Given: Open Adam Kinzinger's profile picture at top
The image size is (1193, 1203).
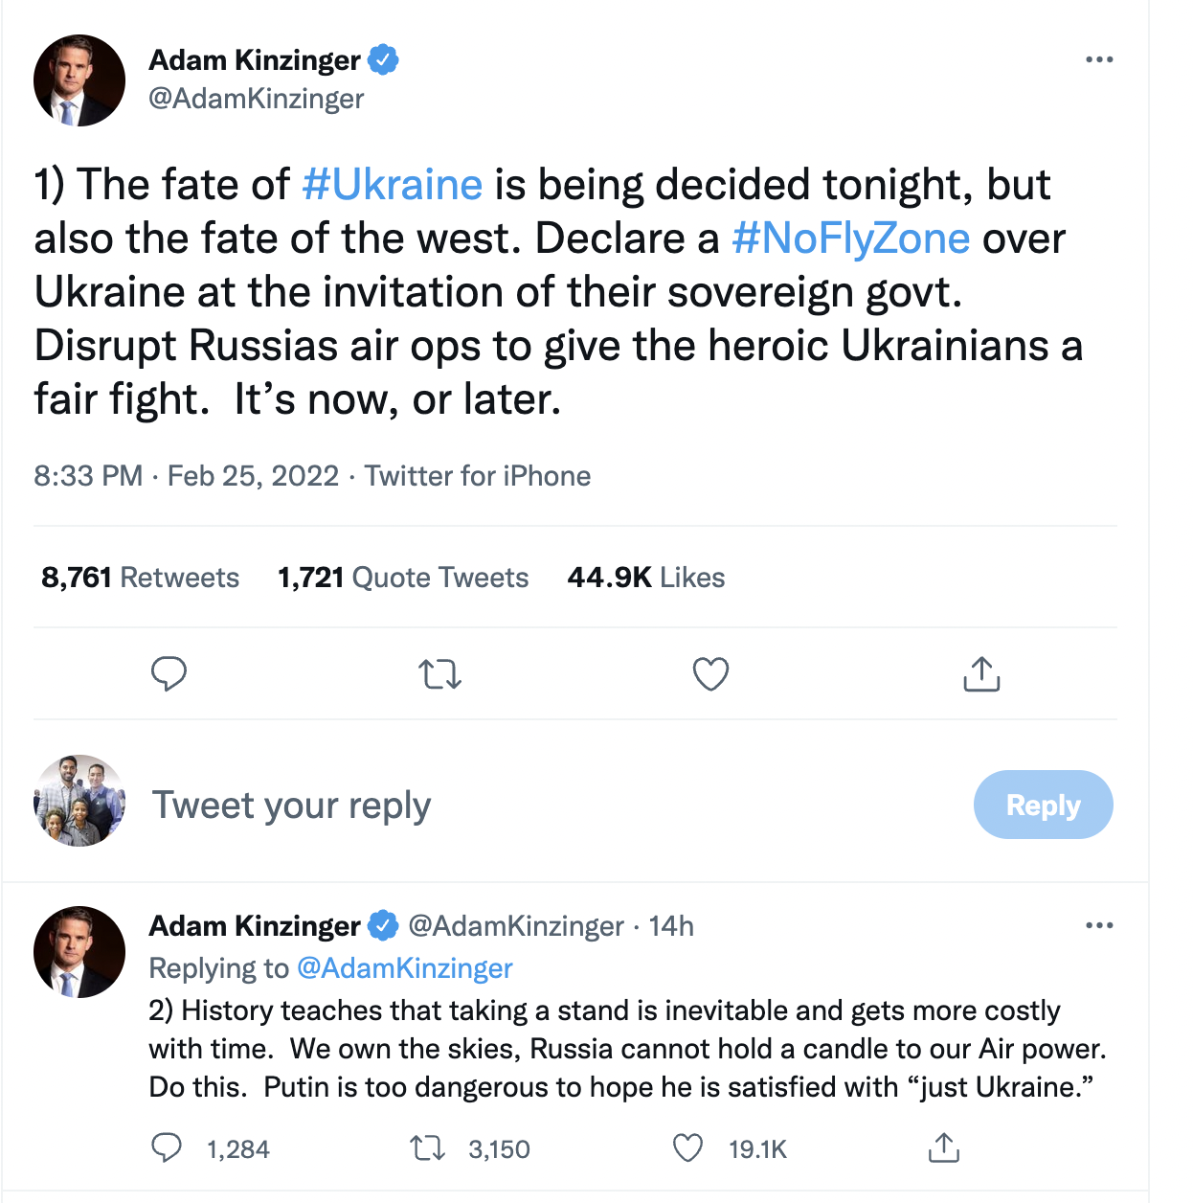Looking at the screenshot, I should point(79,80).
